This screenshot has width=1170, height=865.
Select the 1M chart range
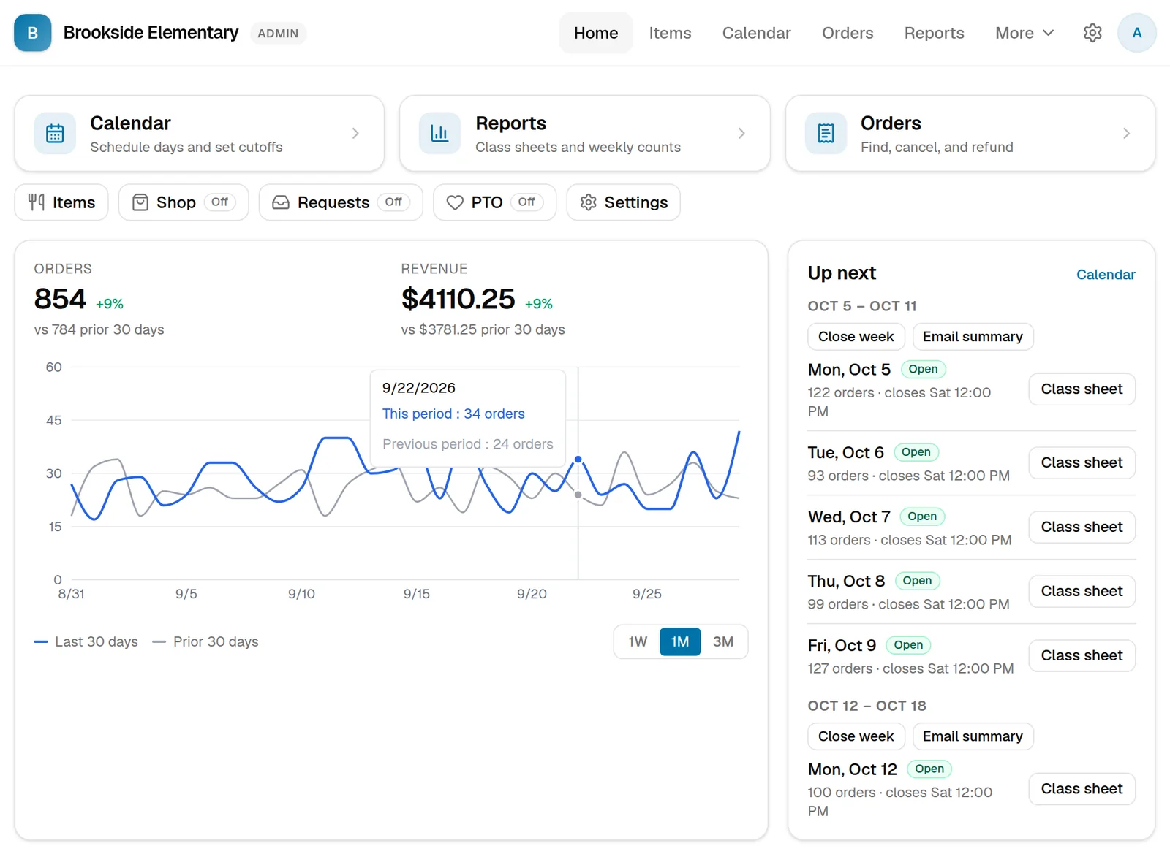tap(680, 641)
